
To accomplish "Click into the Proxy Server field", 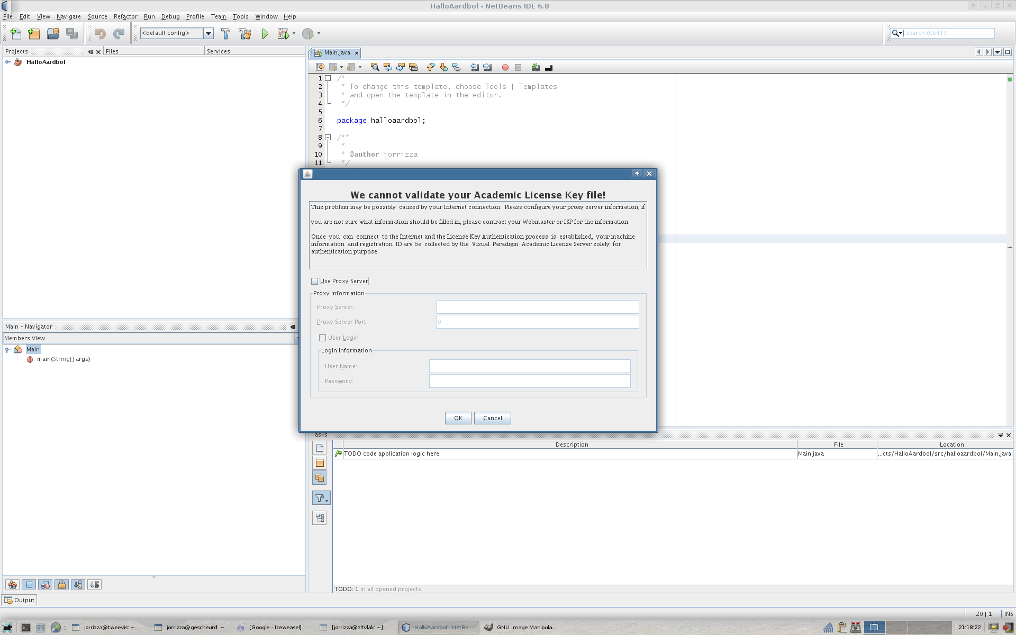I will (x=538, y=307).
